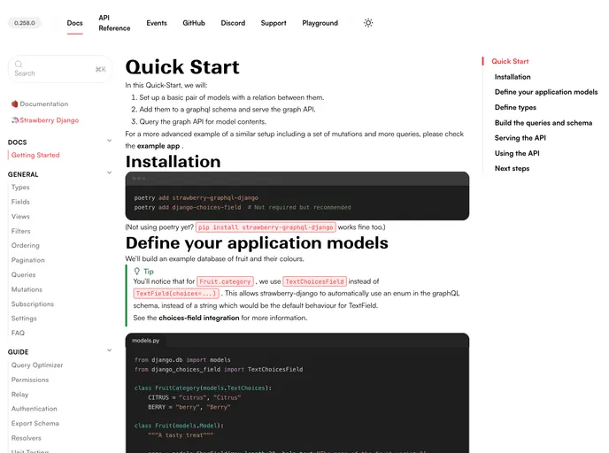Click the TextChoicesField inline code

(314, 281)
